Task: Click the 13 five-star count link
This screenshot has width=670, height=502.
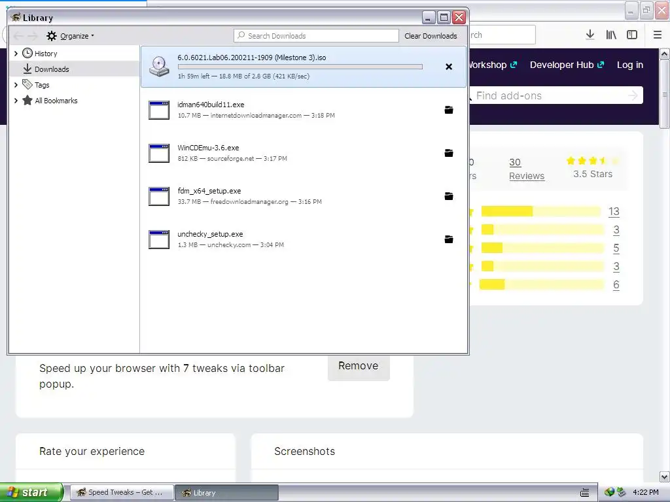Action: [614, 211]
